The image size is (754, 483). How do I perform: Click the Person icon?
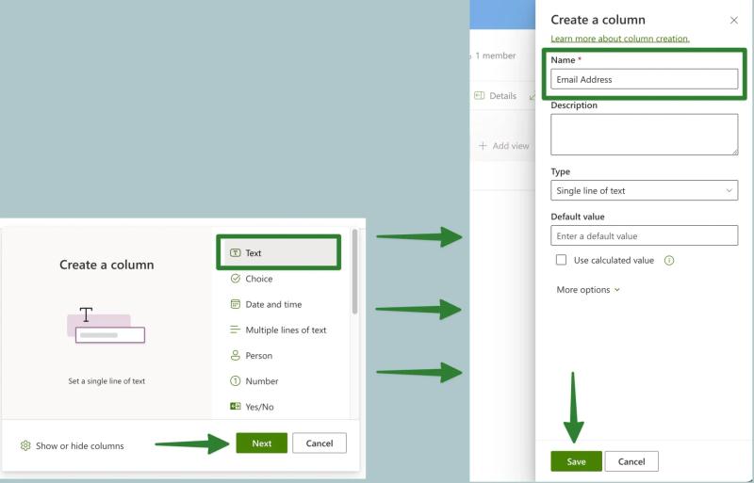click(235, 355)
